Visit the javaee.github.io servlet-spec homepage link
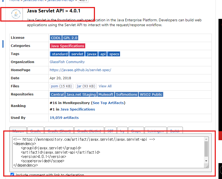This screenshot has width=222, height=179. [80, 70]
